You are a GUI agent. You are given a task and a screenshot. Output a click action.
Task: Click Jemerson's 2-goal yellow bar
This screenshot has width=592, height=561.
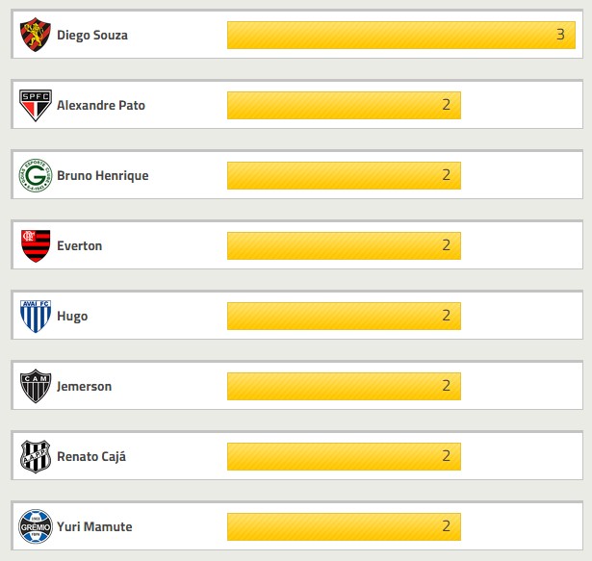pos(344,387)
